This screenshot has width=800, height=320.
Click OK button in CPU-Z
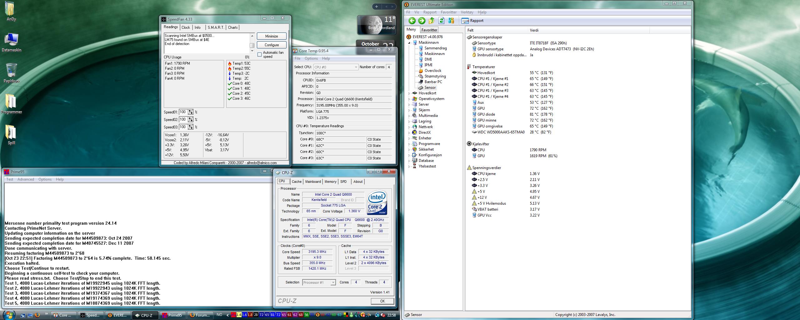coord(382,301)
